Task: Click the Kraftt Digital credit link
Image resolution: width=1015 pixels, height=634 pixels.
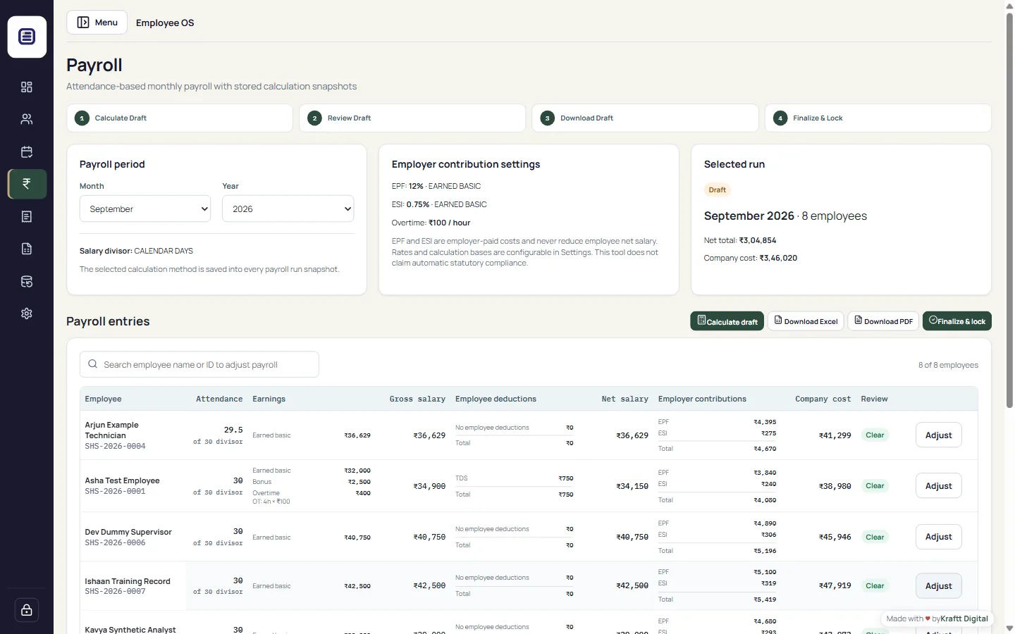Action: pyautogui.click(x=964, y=619)
